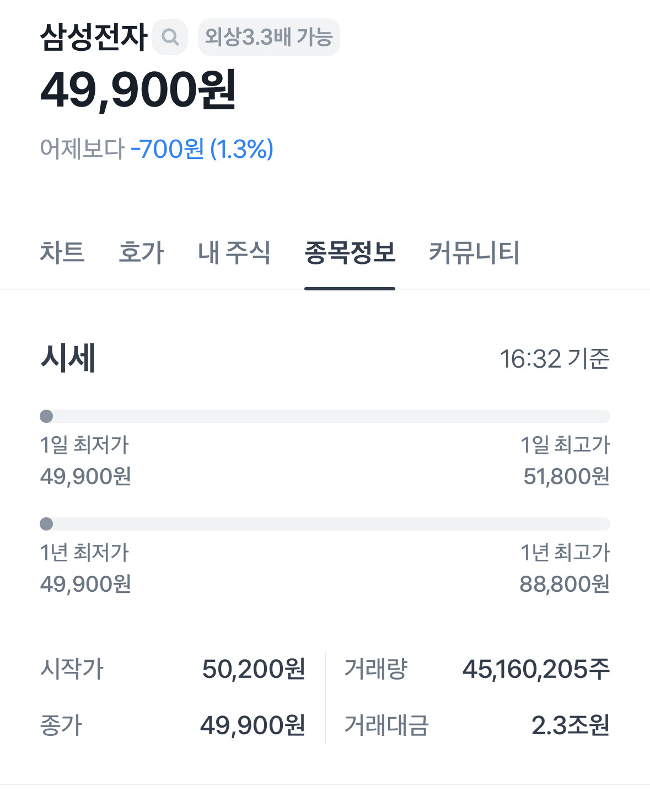Tap the -700원 (1.3%) change text

point(202,149)
